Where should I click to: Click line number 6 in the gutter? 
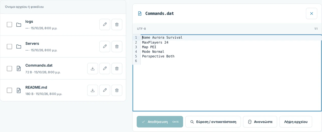136,61
